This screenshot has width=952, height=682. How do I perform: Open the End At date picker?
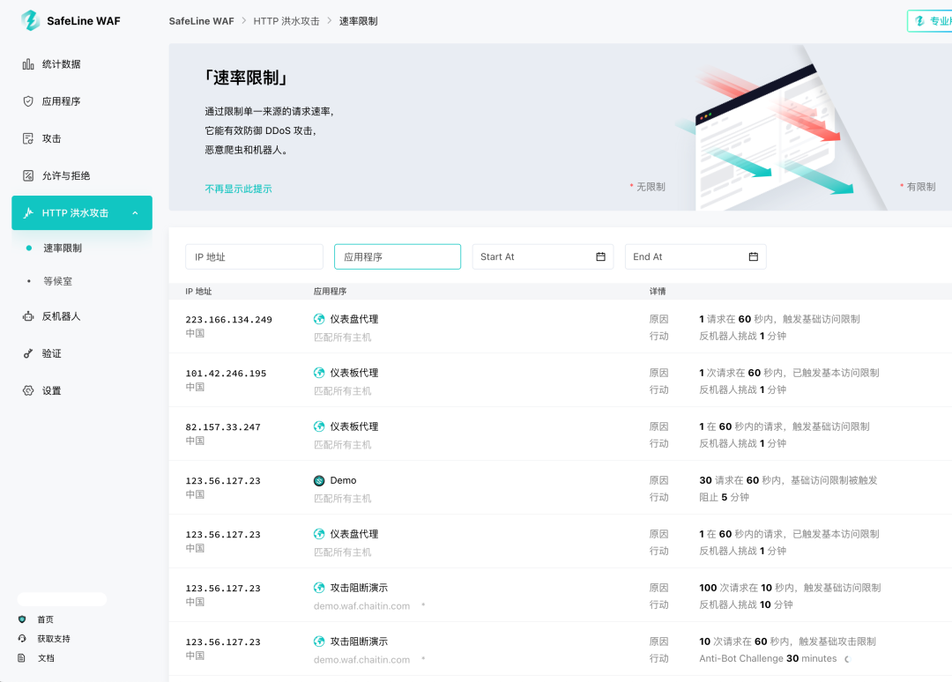pyautogui.click(x=695, y=256)
